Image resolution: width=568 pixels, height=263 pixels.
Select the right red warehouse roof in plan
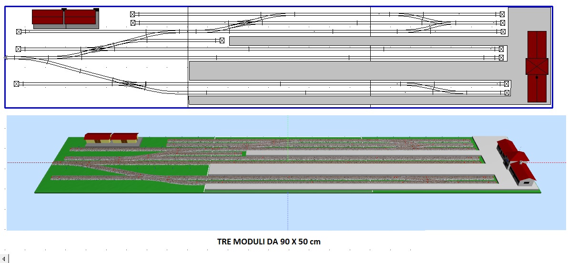[x=81, y=17]
